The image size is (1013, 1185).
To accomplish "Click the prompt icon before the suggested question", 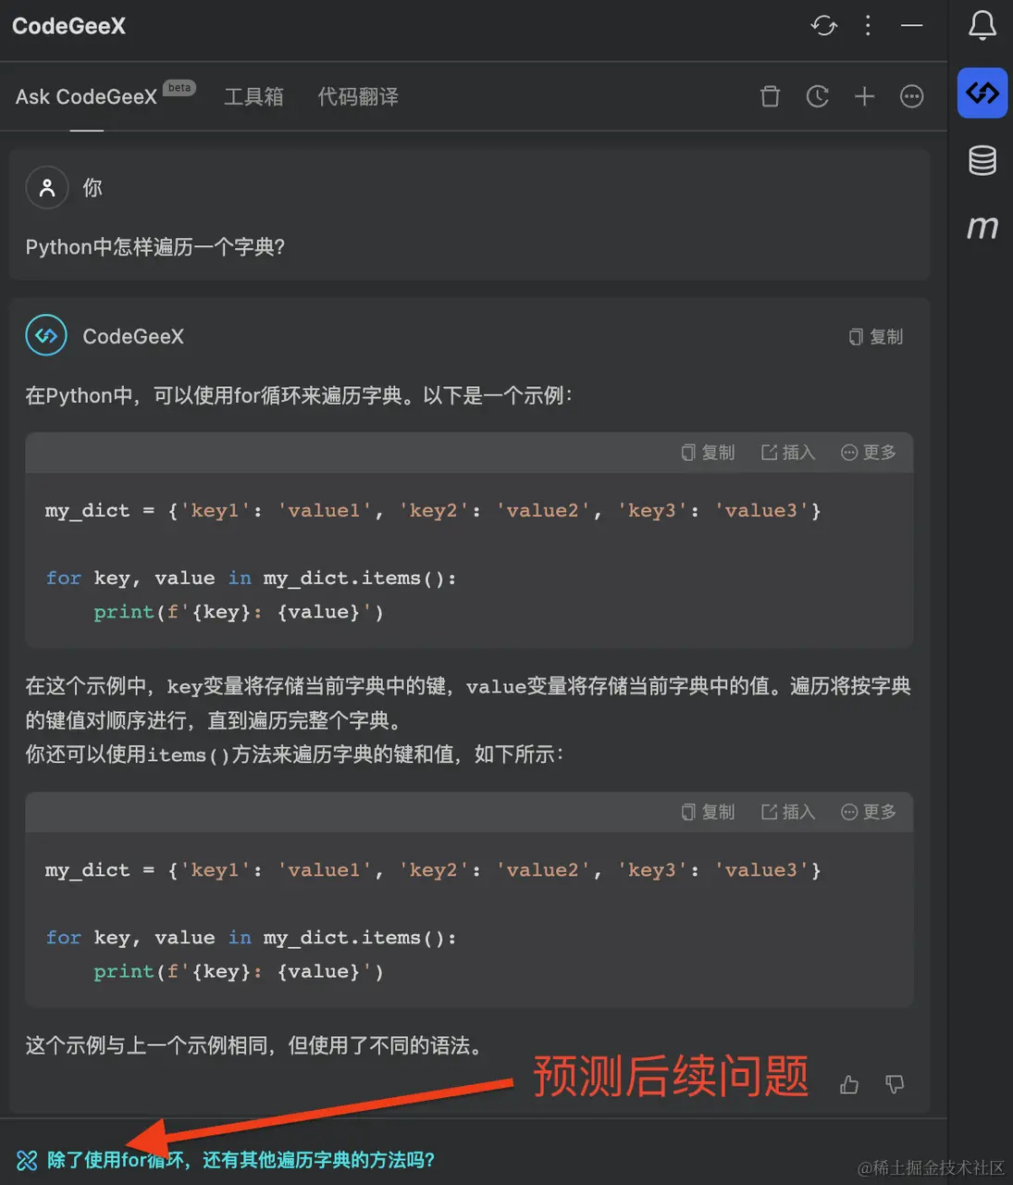I will point(27,1159).
